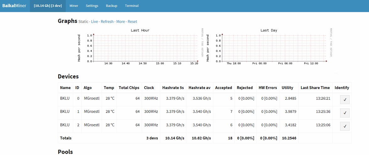Click the 3.536 Gh/s average hashrate value
Viewport: 369px width, 155px height.
[202, 98]
